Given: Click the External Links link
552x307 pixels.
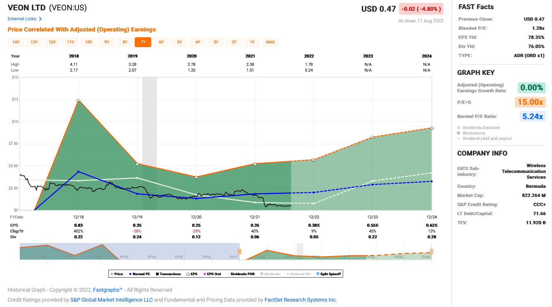Looking at the screenshot, I should tap(22, 19).
